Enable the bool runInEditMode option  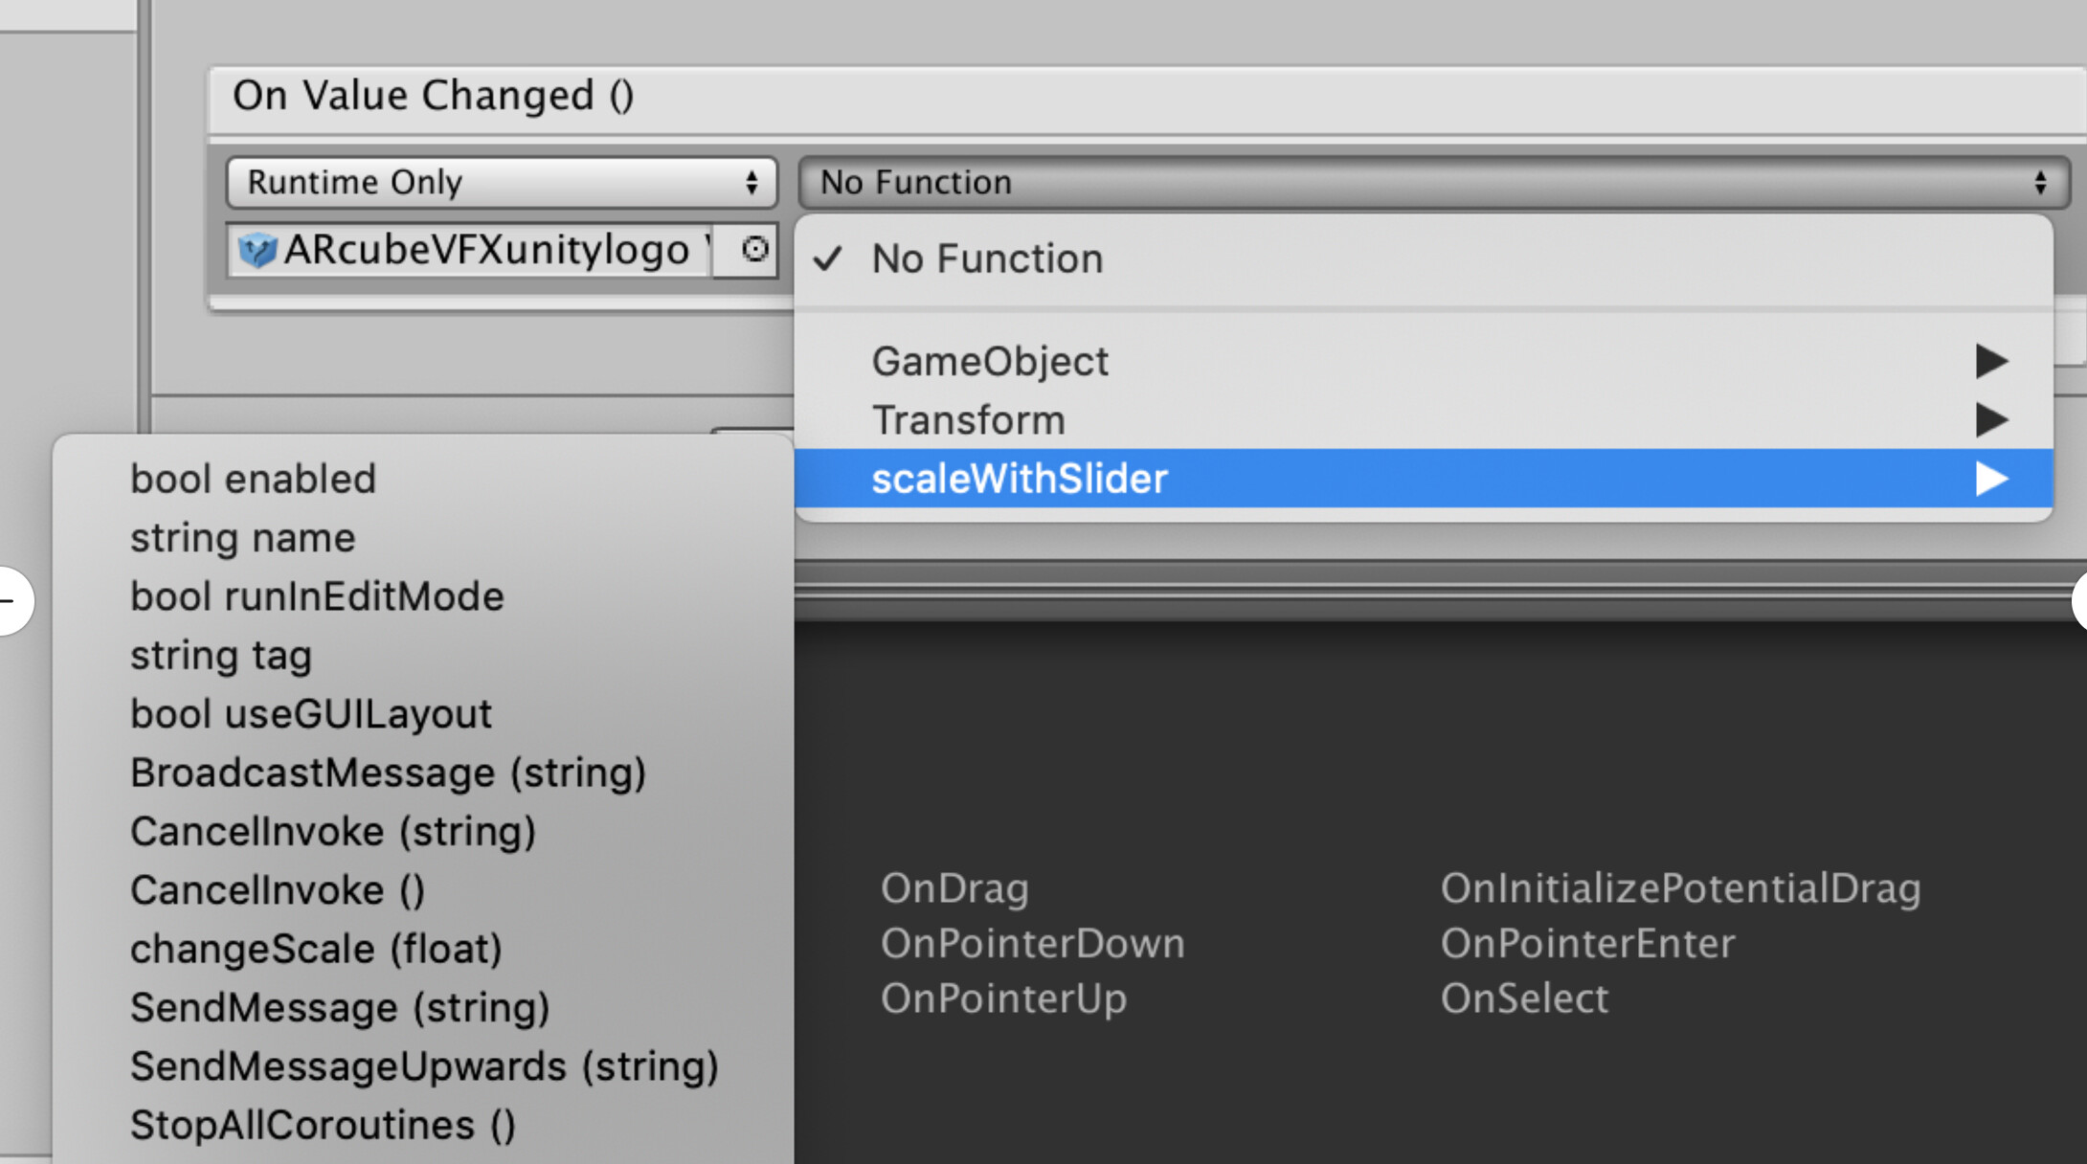317,596
